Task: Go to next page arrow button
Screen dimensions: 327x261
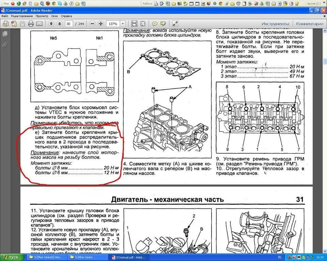Action: pos(59,24)
